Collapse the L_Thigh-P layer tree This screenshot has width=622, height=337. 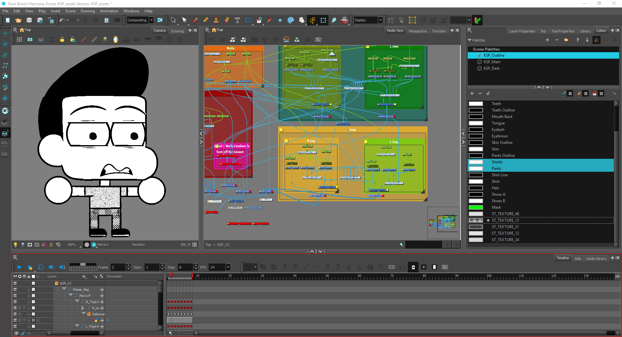(x=77, y=326)
